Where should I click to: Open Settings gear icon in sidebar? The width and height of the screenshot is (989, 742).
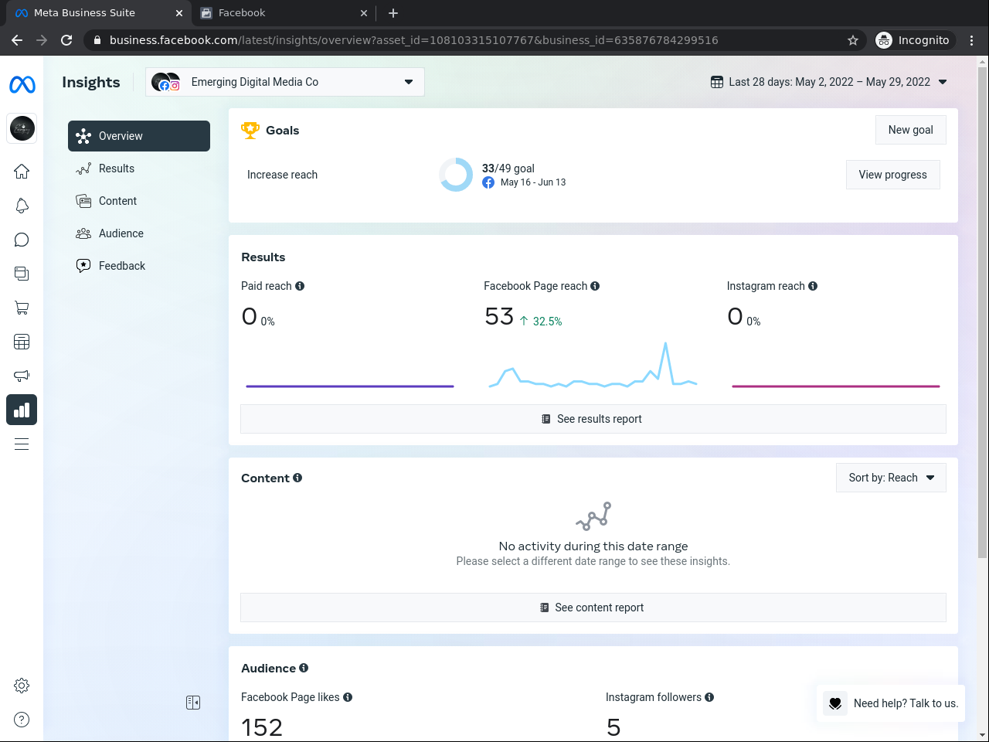tap(22, 686)
